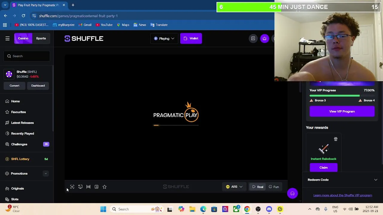The width and height of the screenshot is (383, 215).
Task: Open the Chrome apps grid shortcut
Action: (5, 25)
